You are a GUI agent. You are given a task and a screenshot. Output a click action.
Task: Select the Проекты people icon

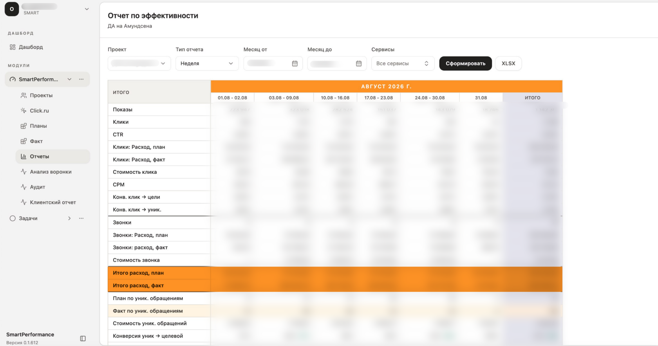tap(23, 96)
